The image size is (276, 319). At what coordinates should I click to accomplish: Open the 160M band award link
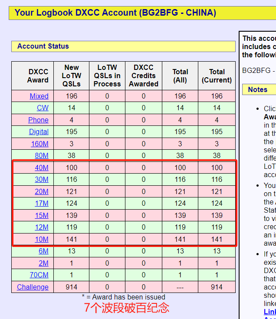(39, 144)
